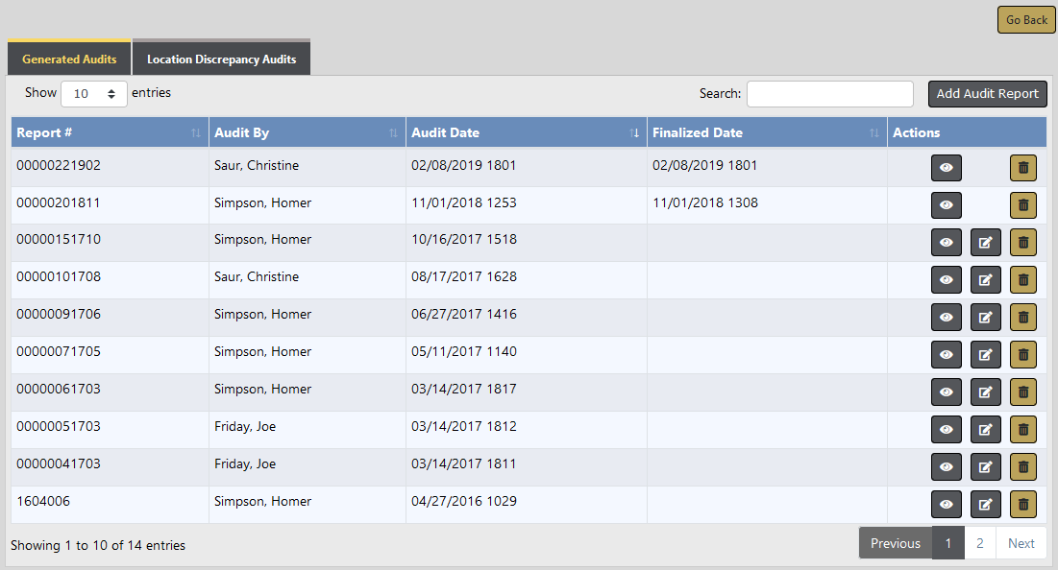Delete audit report 00000061703
1058x570 pixels.
pyautogui.click(x=1022, y=392)
